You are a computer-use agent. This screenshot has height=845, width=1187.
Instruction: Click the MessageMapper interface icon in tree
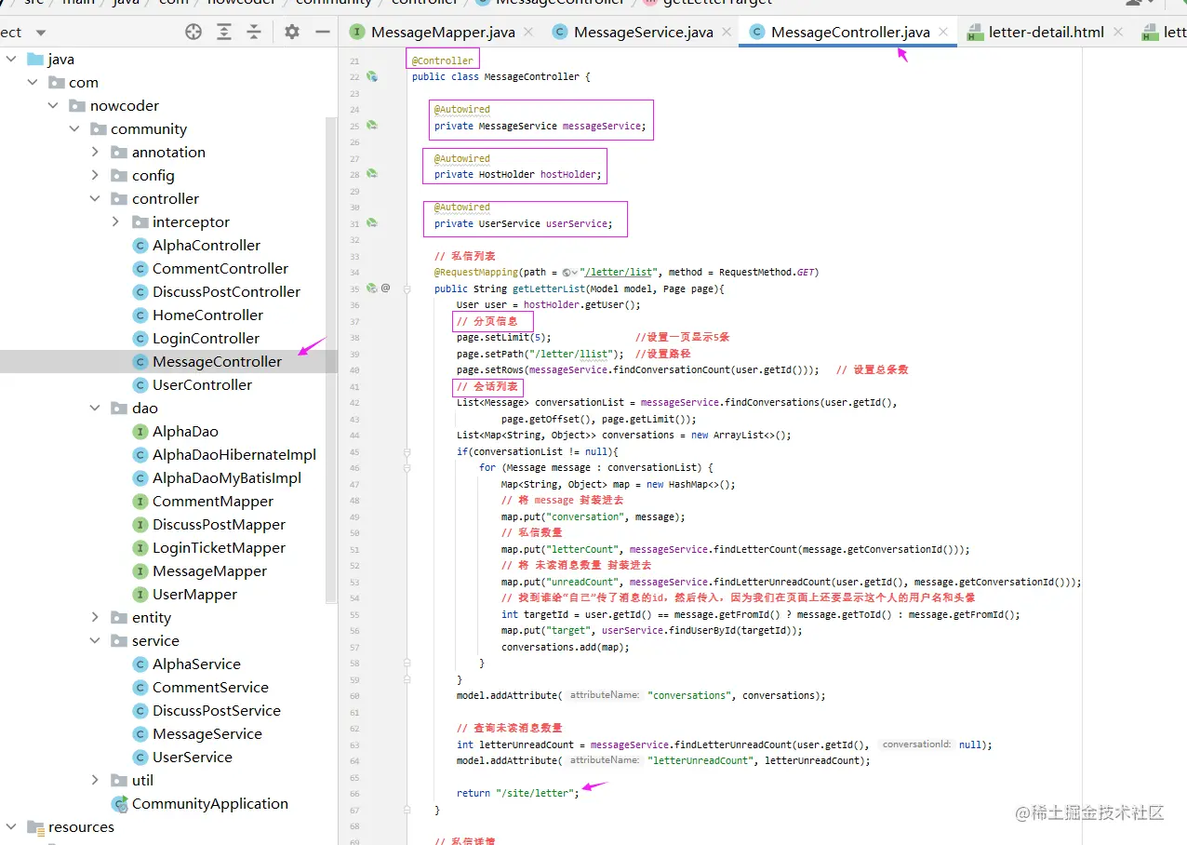(140, 571)
